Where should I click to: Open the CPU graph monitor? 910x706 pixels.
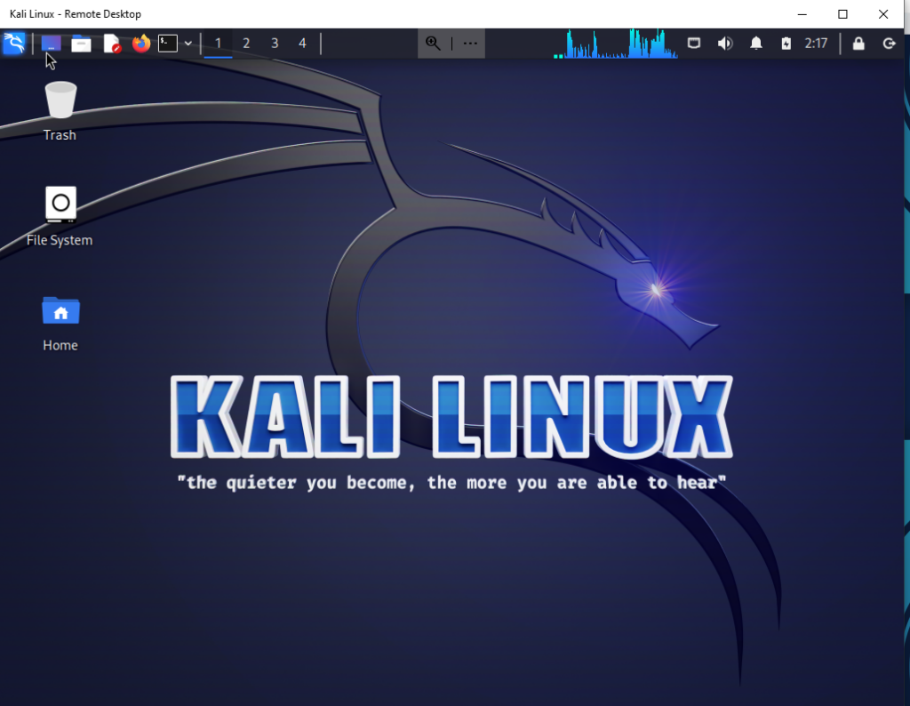pyautogui.click(x=616, y=44)
